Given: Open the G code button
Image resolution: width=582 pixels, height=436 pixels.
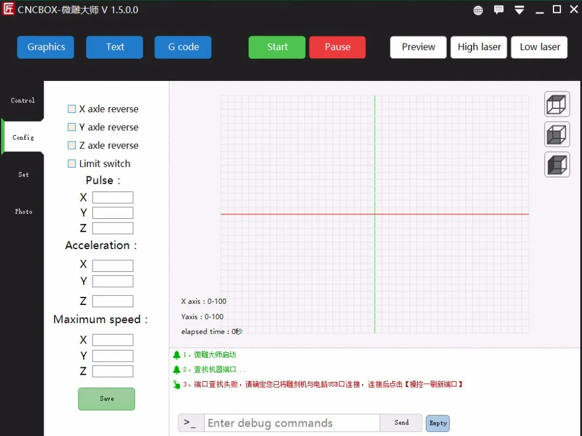Looking at the screenshot, I should [183, 47].
